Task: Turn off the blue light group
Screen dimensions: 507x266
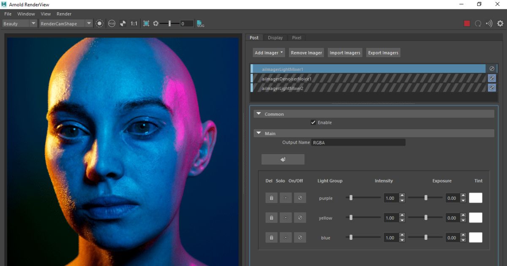Action: point(300,238)
